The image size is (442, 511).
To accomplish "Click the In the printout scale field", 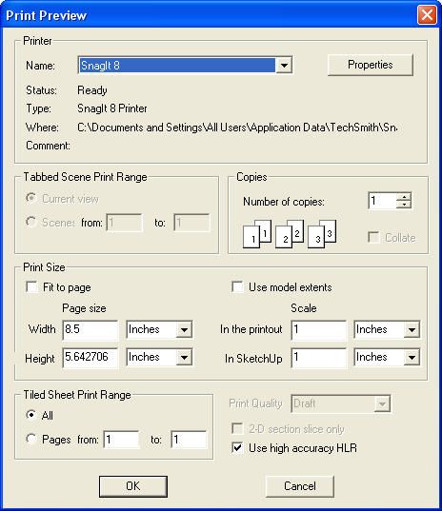I will pyautogui.click(x=319, y=329).
